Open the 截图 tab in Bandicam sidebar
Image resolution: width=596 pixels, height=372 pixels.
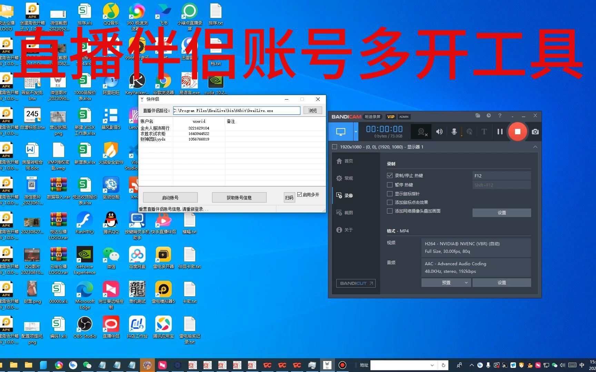point(345,213)
